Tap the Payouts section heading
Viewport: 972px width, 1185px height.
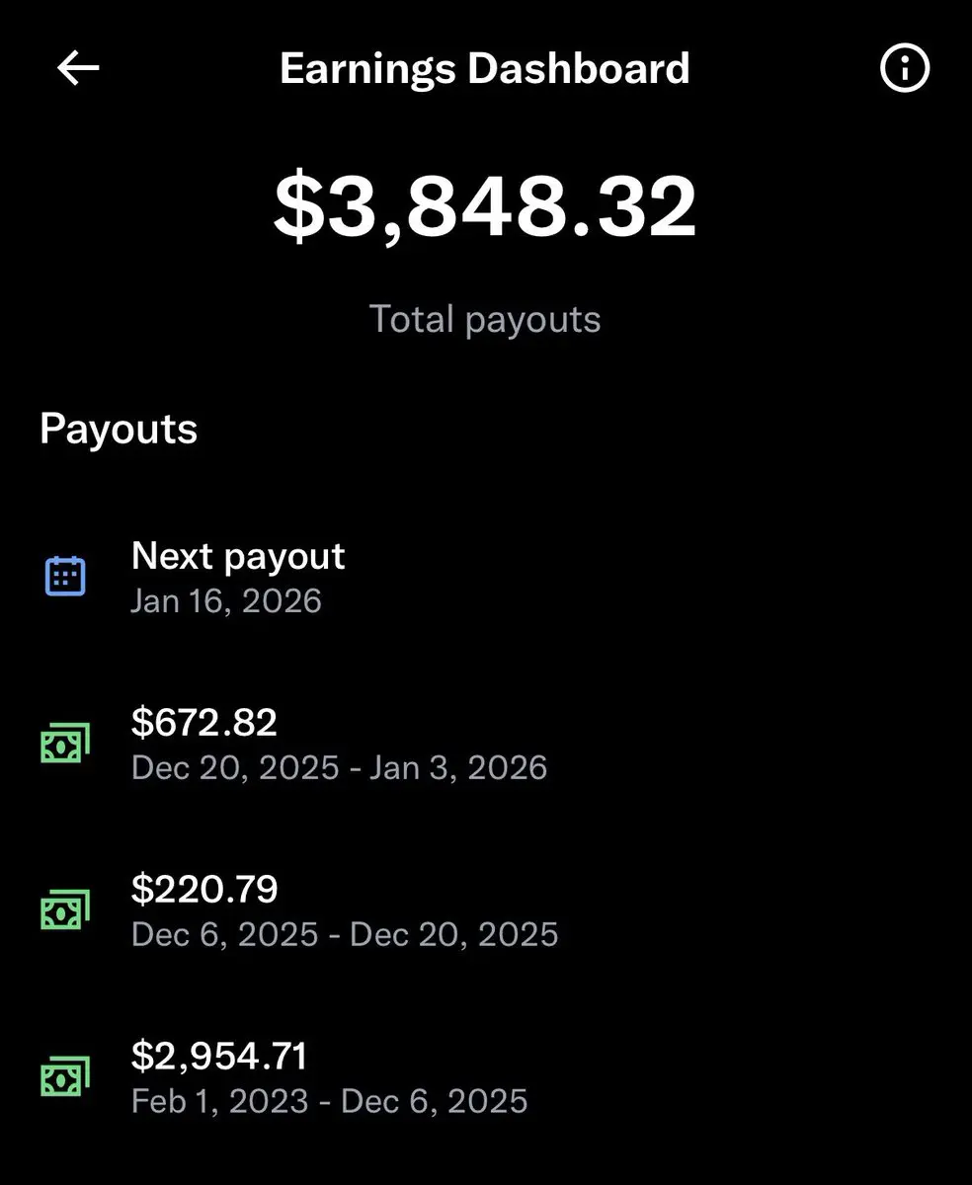(119, 430)
